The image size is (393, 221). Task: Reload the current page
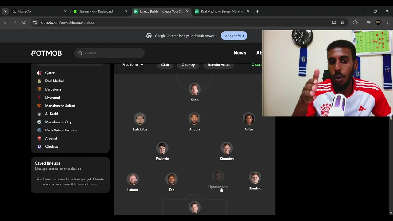tap(24, 22)
